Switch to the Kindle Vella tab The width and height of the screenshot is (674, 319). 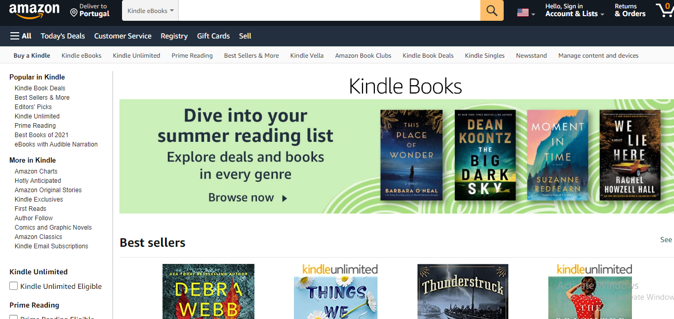point(307,56)
